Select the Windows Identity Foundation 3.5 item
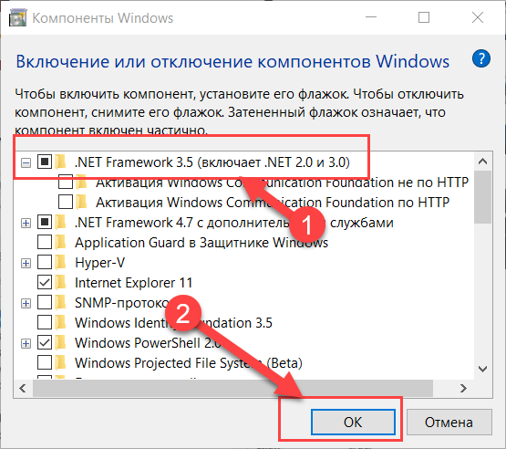The image size is (506, 449). [x=173, y=323]
